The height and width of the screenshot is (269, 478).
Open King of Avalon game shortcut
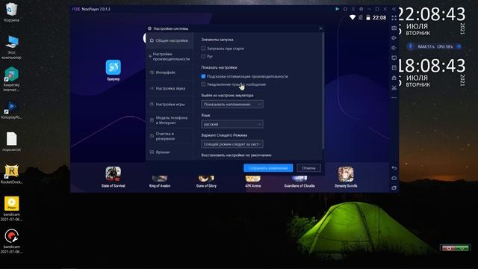[x=160, y=179]
